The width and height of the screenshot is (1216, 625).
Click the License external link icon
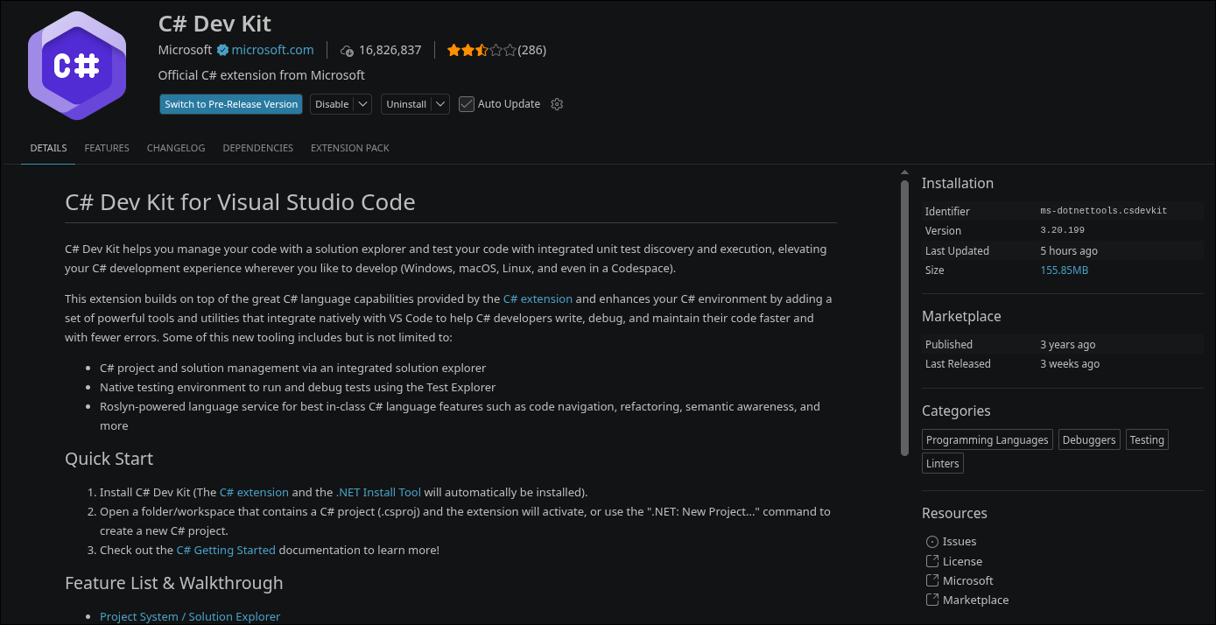coord(932,561)
